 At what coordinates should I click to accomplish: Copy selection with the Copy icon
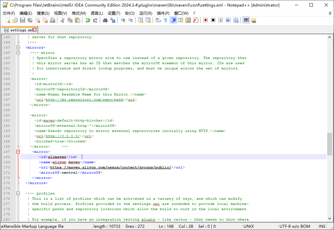(70, 20)
